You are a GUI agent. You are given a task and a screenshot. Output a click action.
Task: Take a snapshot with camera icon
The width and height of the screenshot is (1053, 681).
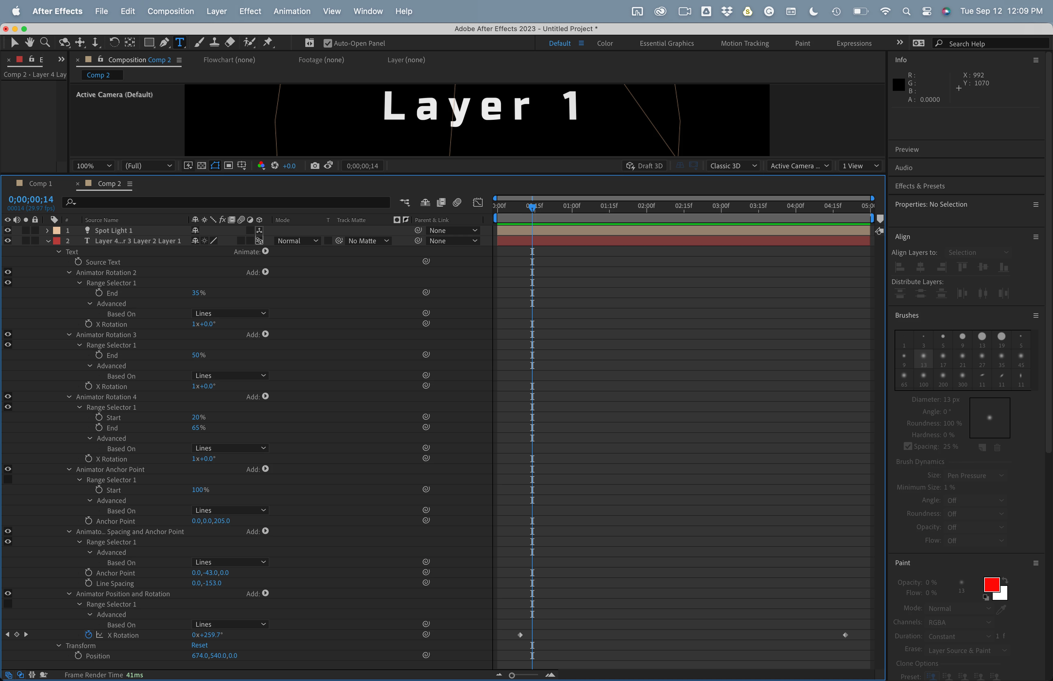pos(315,166)
